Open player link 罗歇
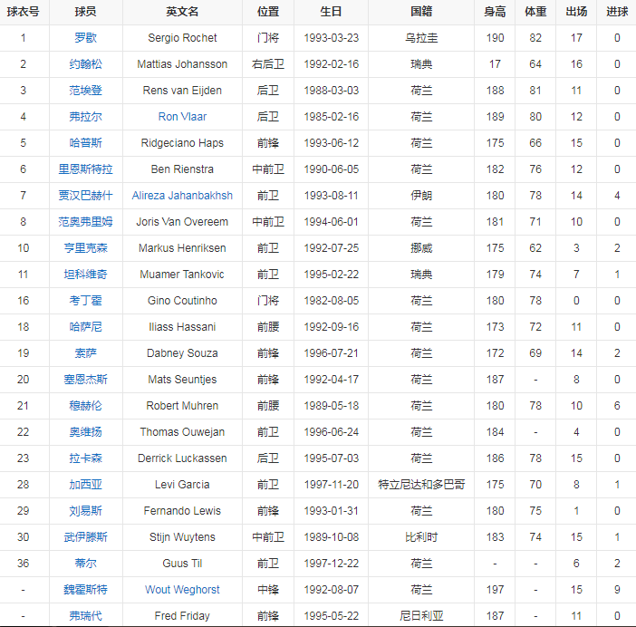The image size is (636, 627). click(x=85, y=38)
